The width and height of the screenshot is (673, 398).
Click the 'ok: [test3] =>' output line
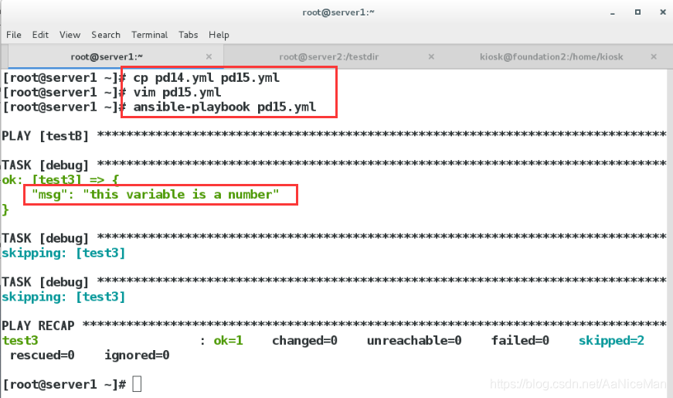click(x=60, y=180)
